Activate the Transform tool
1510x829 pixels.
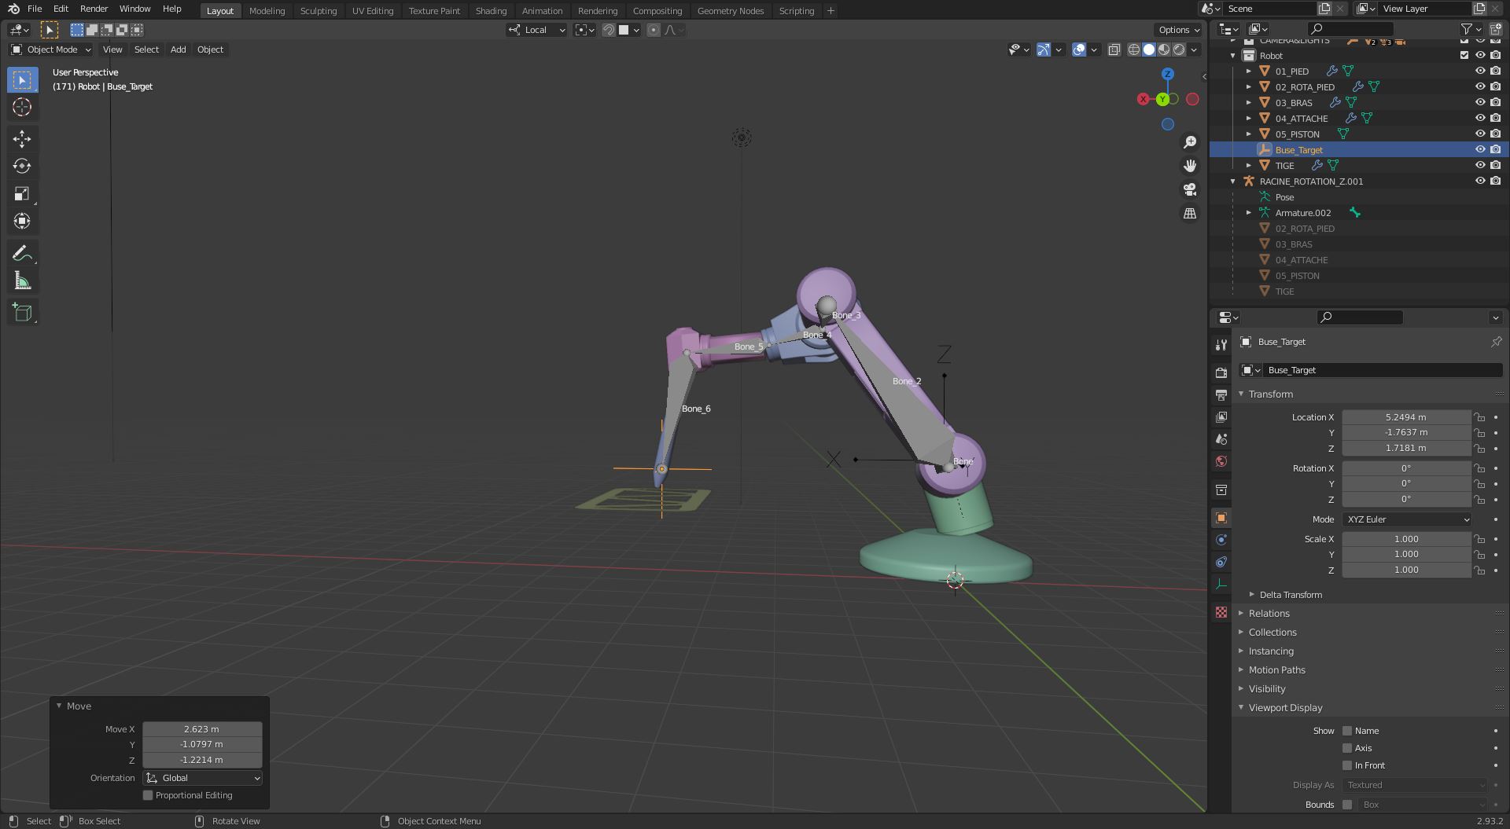tap(22, 222)
